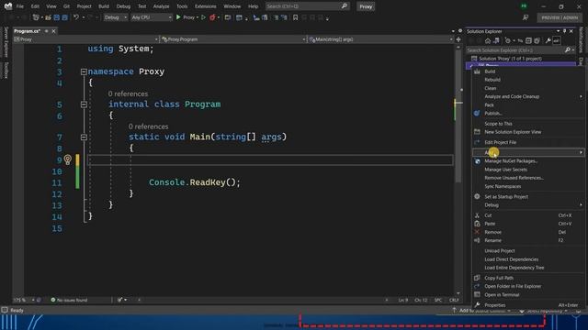The image size is (588, 330).
Task: Click Start Without Debugging outline arrow
Action: (x=203, y=17)
